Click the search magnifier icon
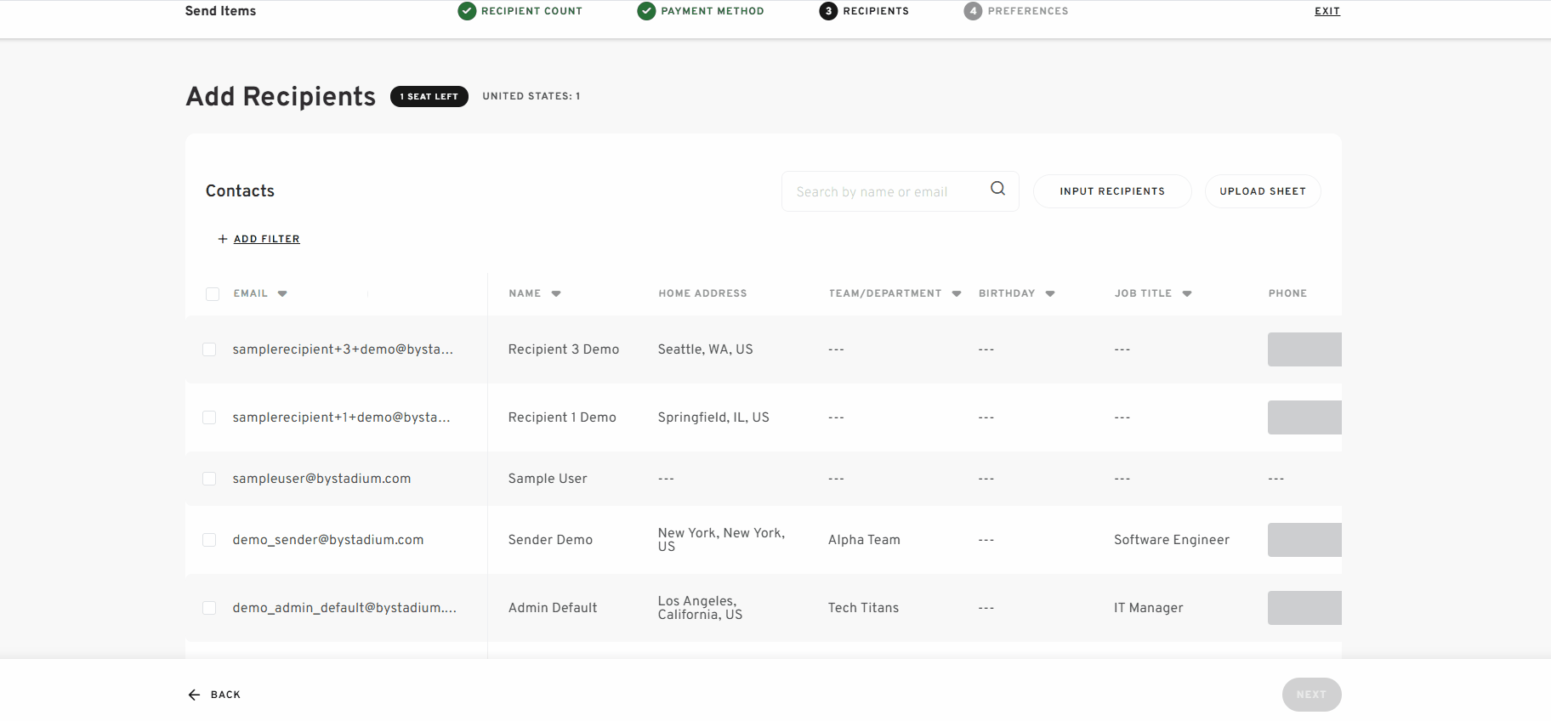Image resolution: width=1551 pixels, height=721 pixels. (997, 189)
